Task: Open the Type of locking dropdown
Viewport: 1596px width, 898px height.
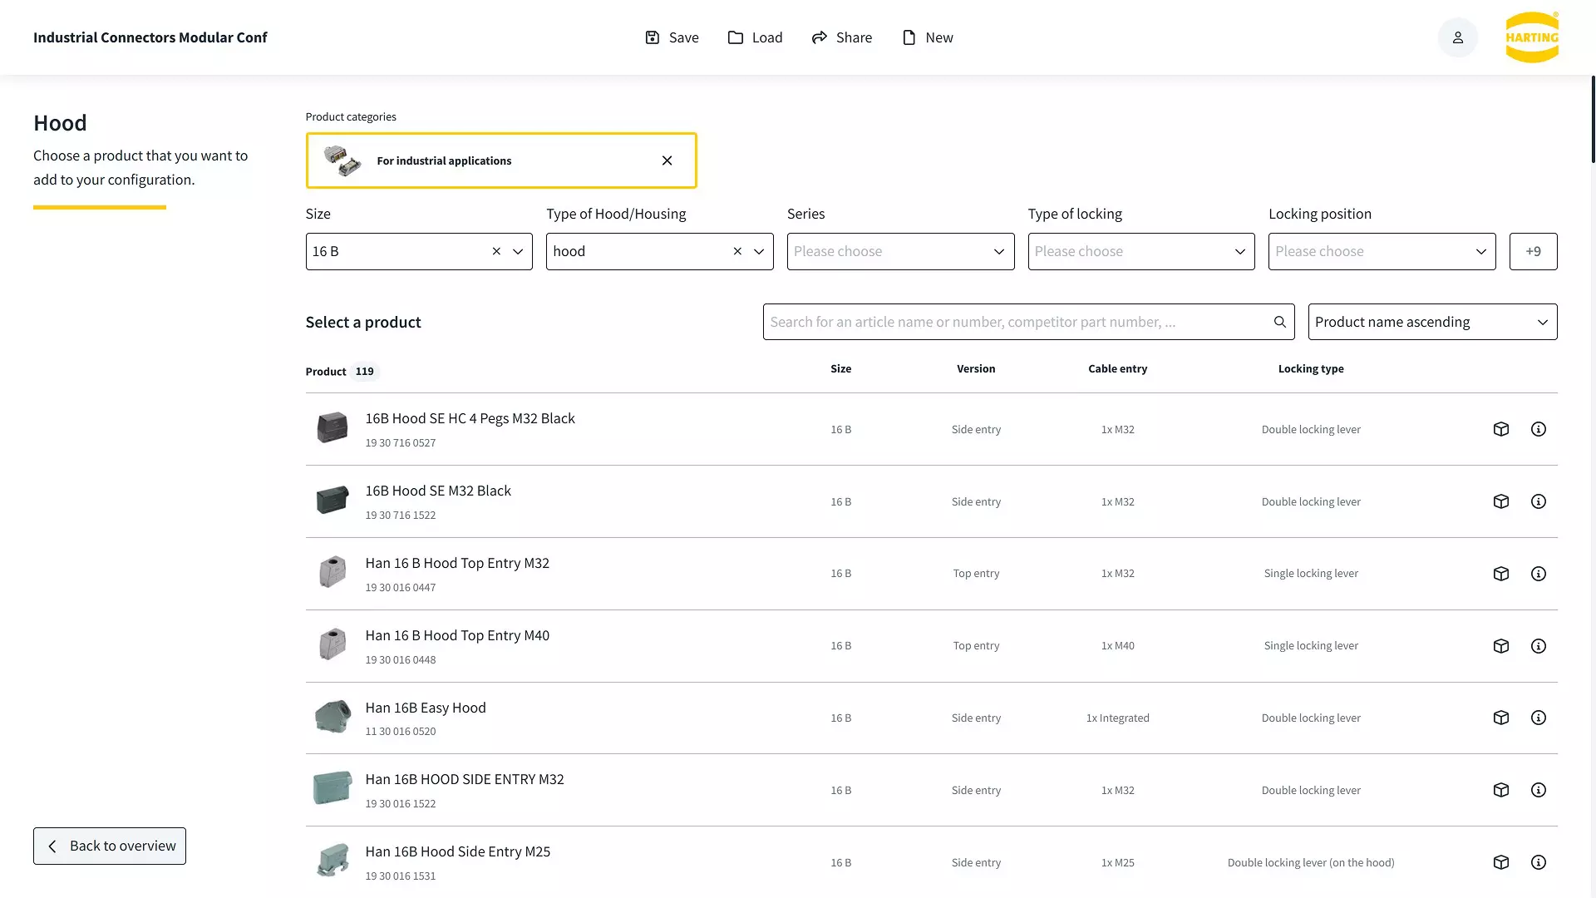Action: point(1141,251)
